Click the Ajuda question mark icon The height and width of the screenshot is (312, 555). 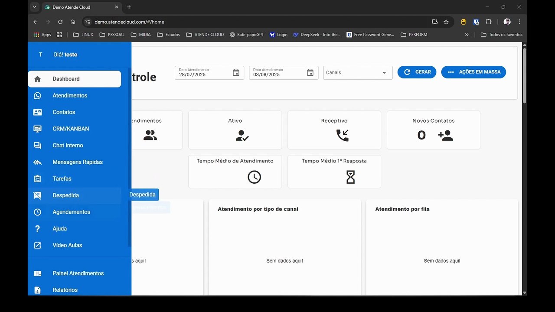[x=38, y=229]
